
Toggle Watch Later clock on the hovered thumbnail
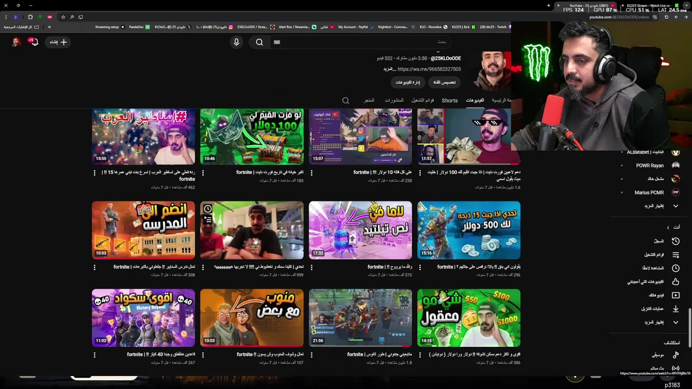click(x=208, y=209)
